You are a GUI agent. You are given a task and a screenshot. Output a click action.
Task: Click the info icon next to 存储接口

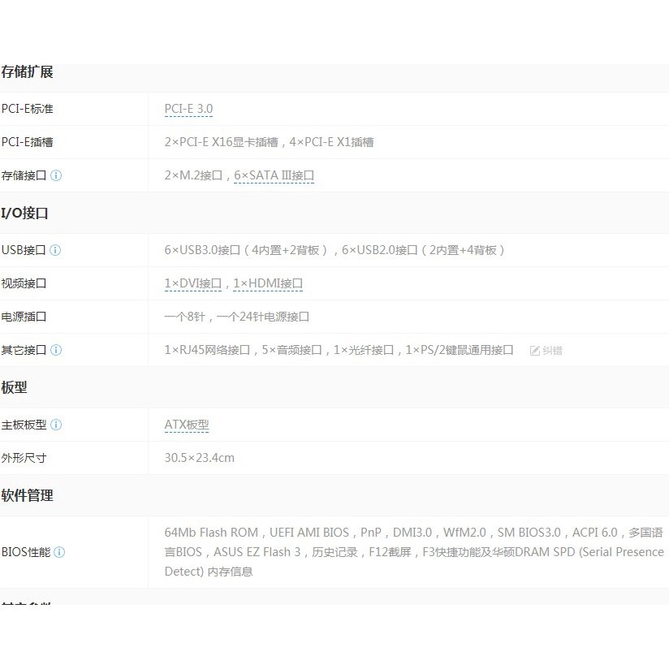pos(56,175)
